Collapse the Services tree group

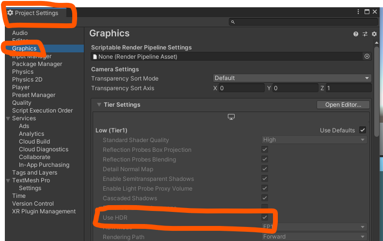[x=8, y=118]
